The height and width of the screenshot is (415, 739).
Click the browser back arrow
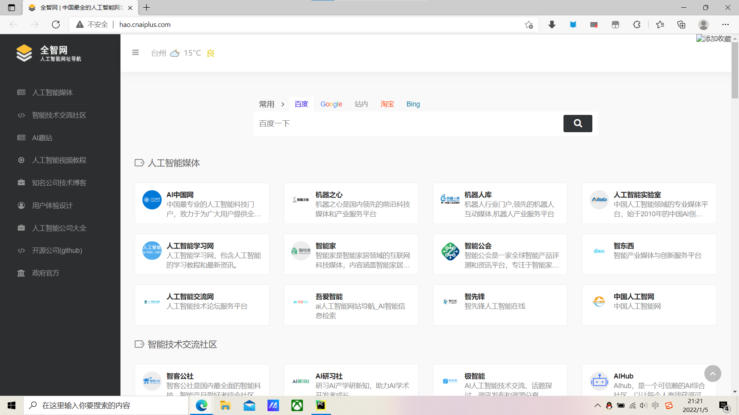coord(14,25)
